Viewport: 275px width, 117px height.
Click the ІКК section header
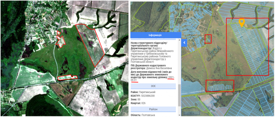pos(153,86)
